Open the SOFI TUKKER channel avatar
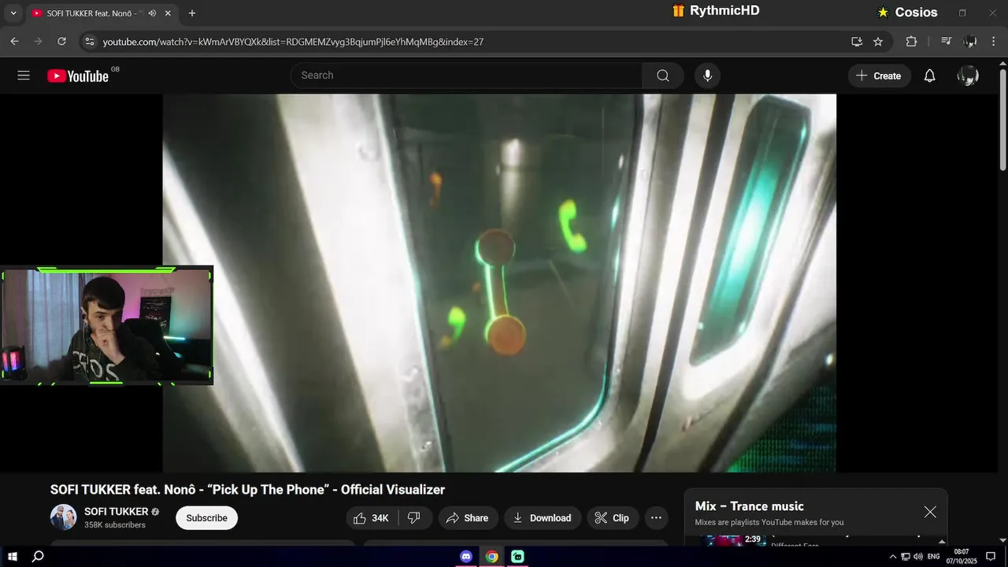1008x567 pixels. 63,517
